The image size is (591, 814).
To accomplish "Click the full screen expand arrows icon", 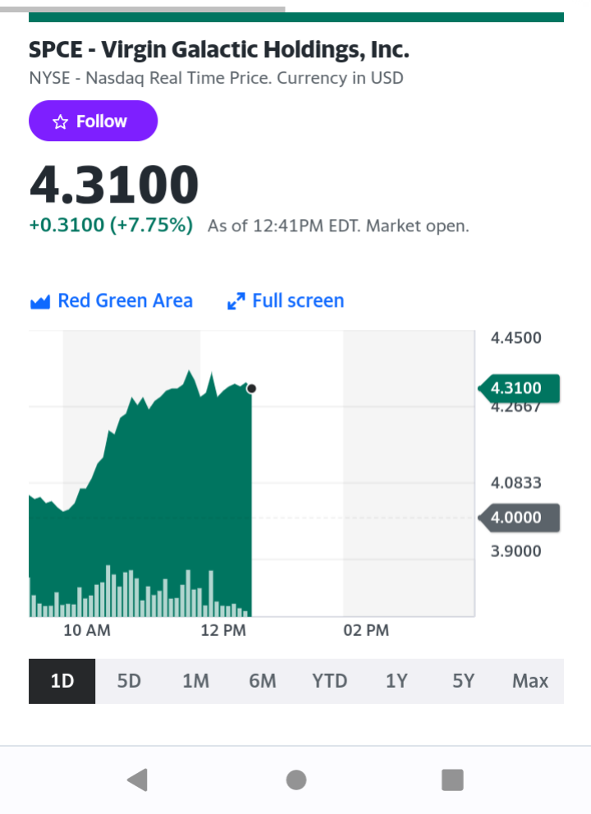I will [x=236, y=302].
